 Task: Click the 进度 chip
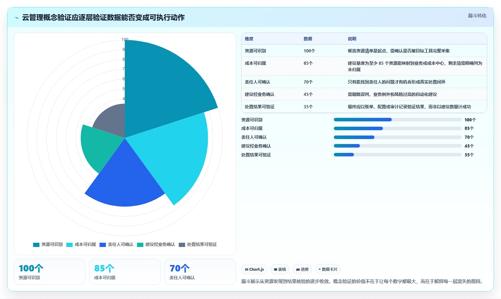click(302, 269)
